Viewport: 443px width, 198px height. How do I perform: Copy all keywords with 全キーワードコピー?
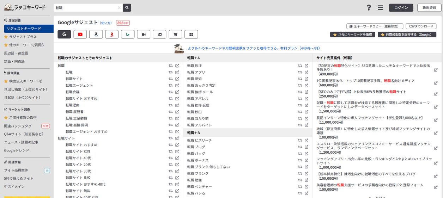[375, 26]
